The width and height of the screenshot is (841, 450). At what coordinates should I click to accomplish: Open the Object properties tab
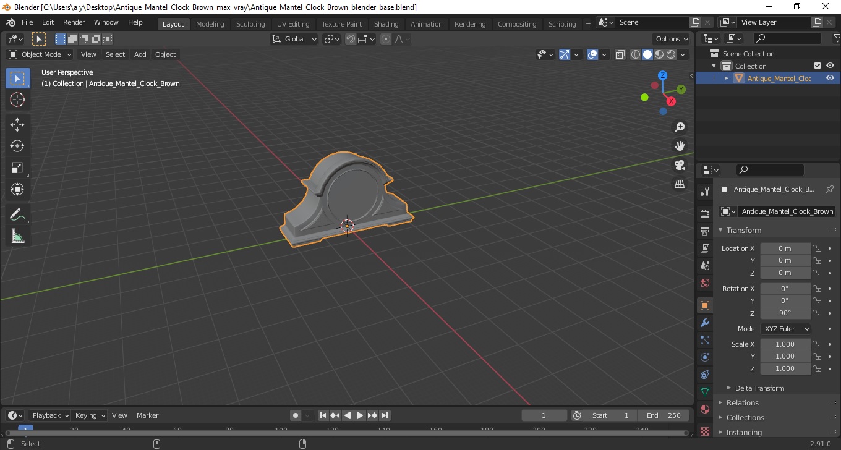pyautogui.click(x=704, y=305)
